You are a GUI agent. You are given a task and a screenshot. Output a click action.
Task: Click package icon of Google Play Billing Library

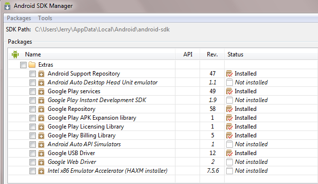(41, 135)
